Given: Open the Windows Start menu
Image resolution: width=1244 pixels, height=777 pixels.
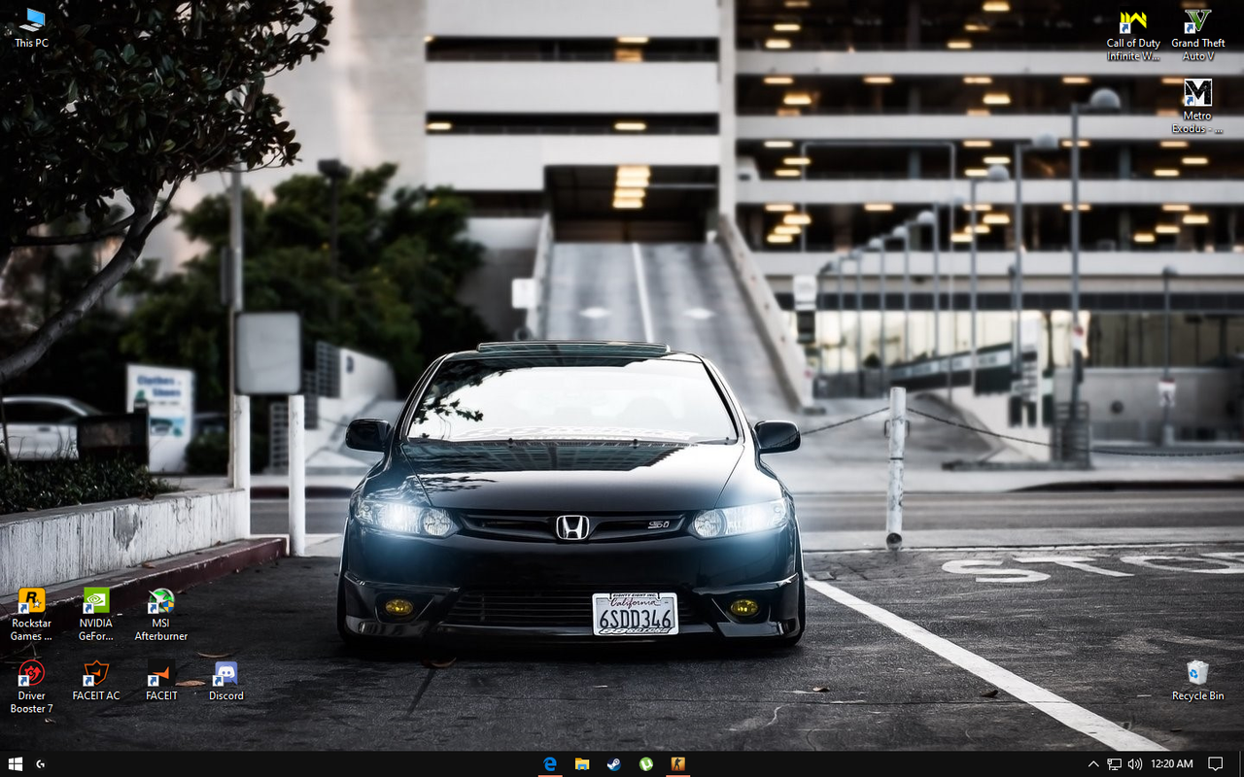Looking at the screenshot, I should [15, 764].
